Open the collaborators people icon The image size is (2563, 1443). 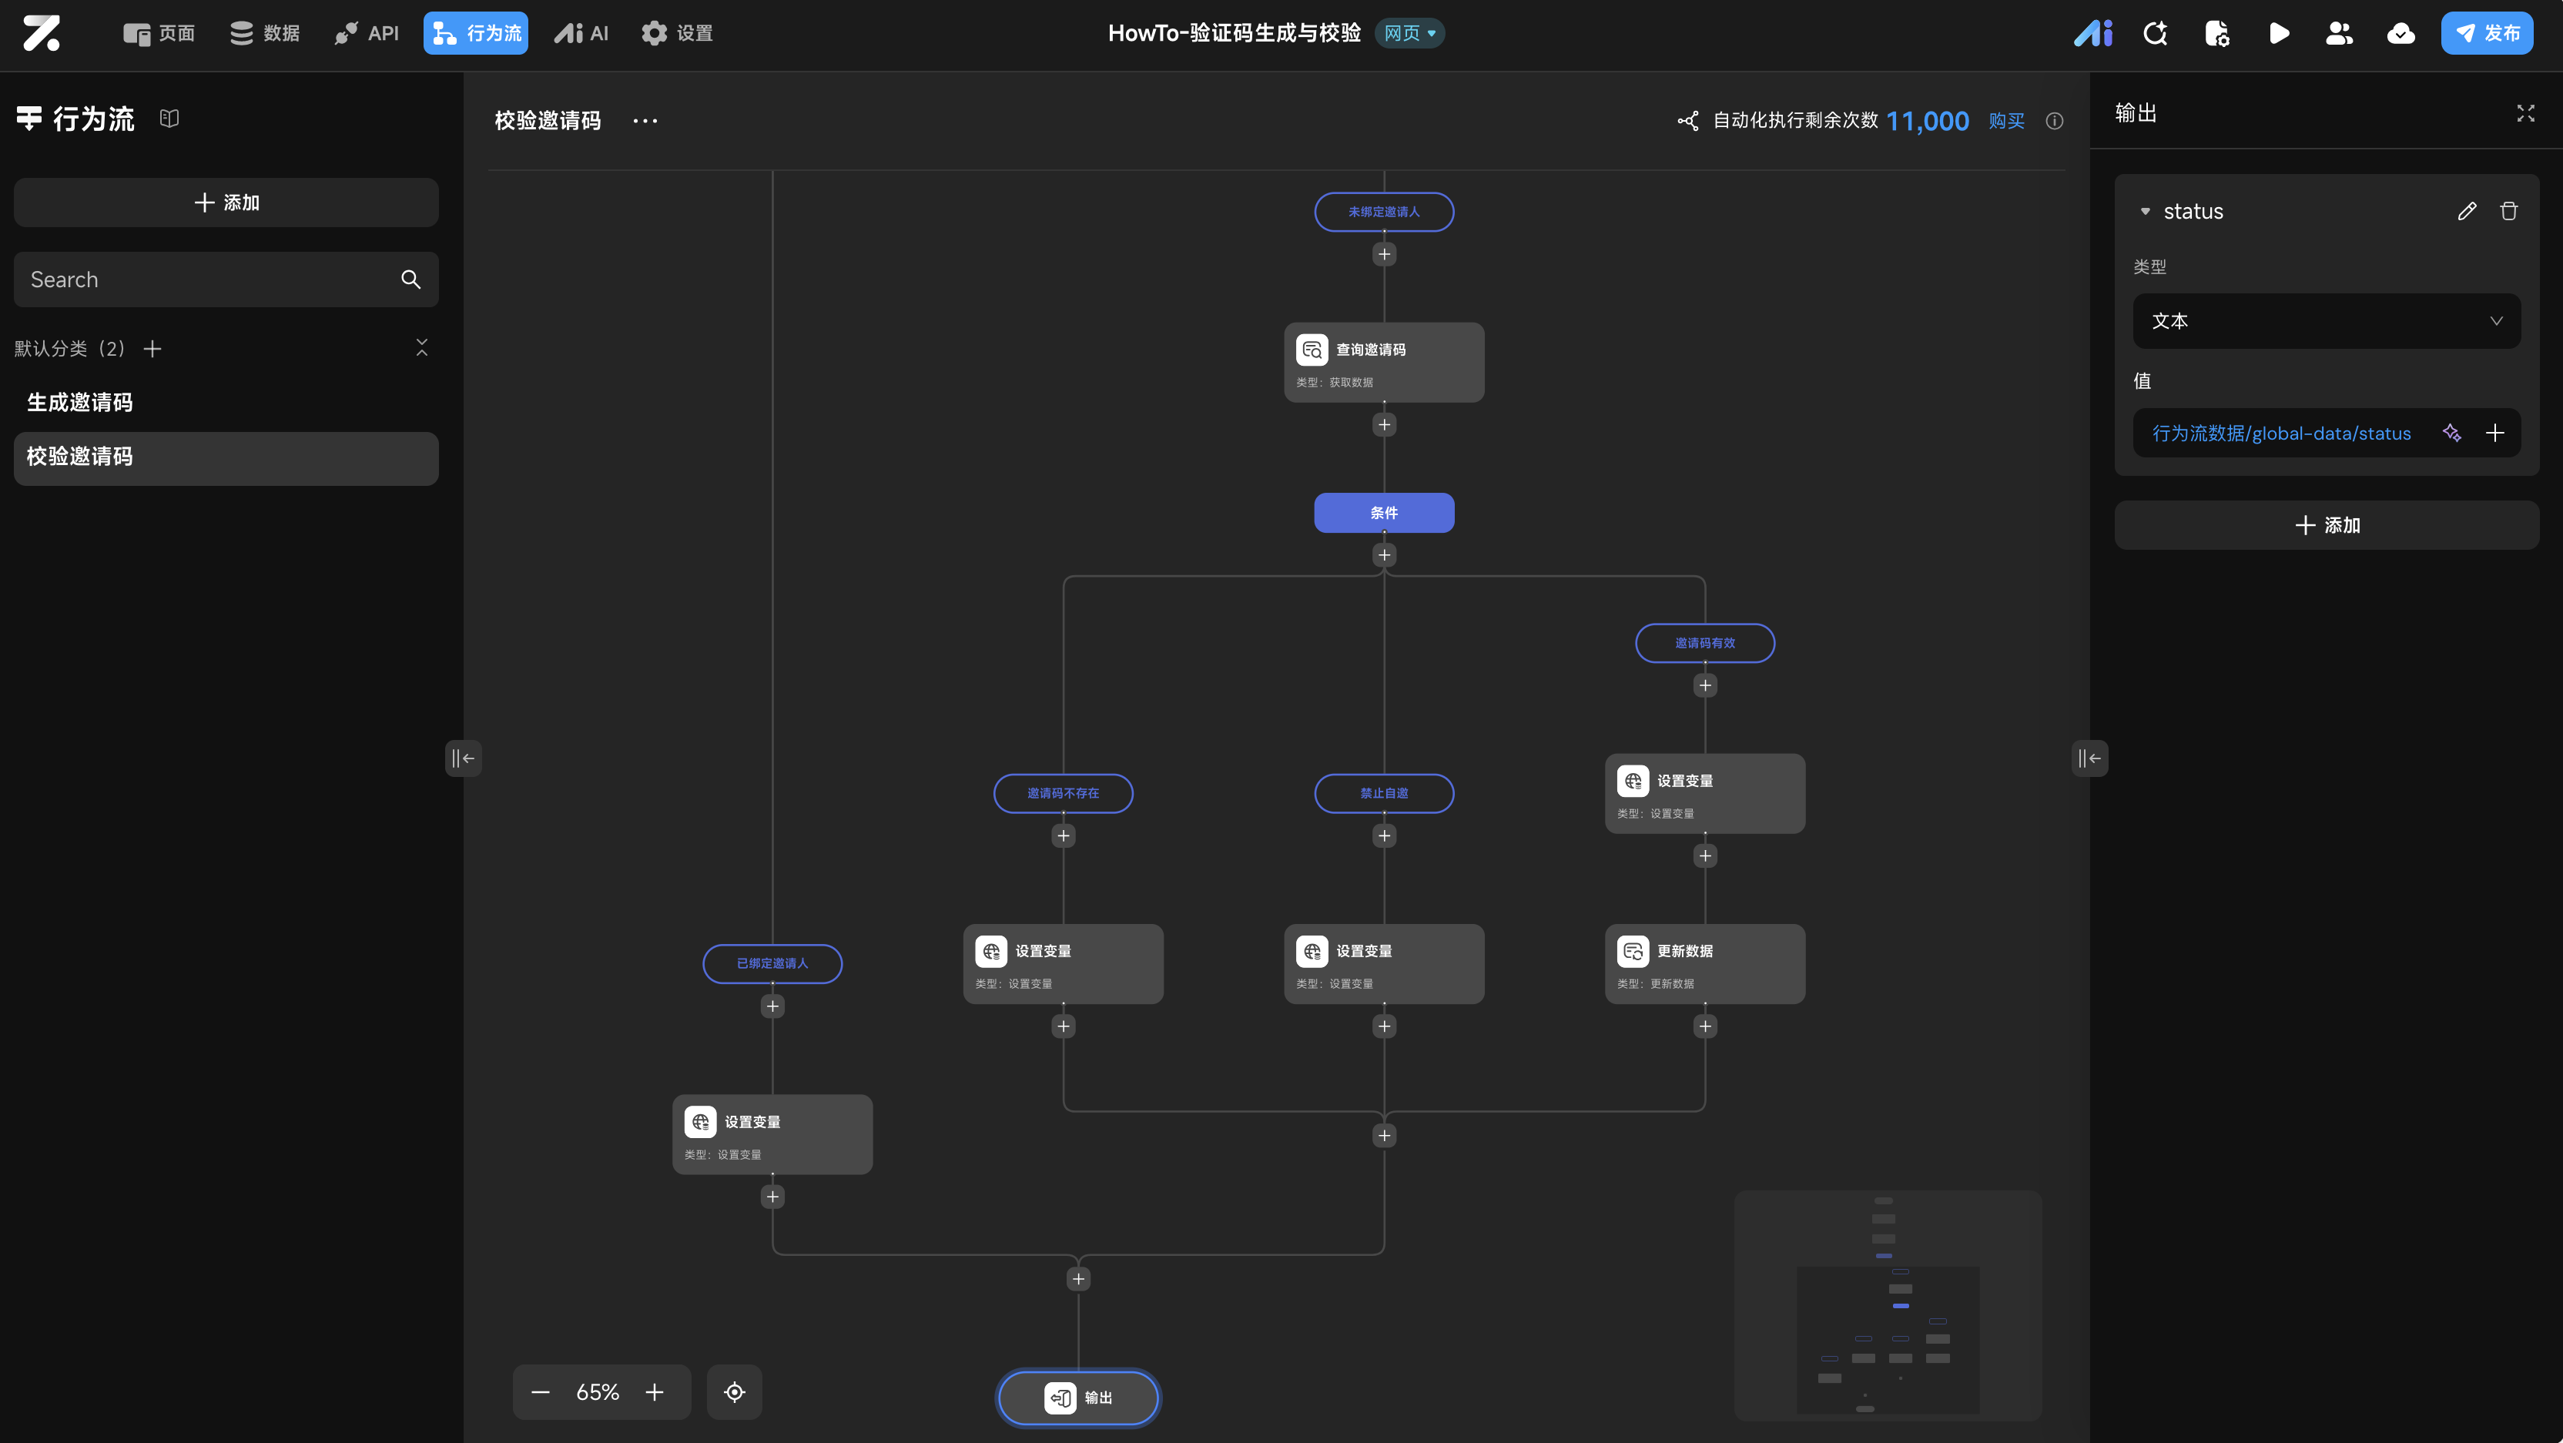pyautogui.click(x=2339, y=34)
